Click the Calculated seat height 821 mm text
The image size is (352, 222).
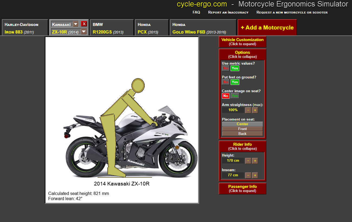pos(79,194)
